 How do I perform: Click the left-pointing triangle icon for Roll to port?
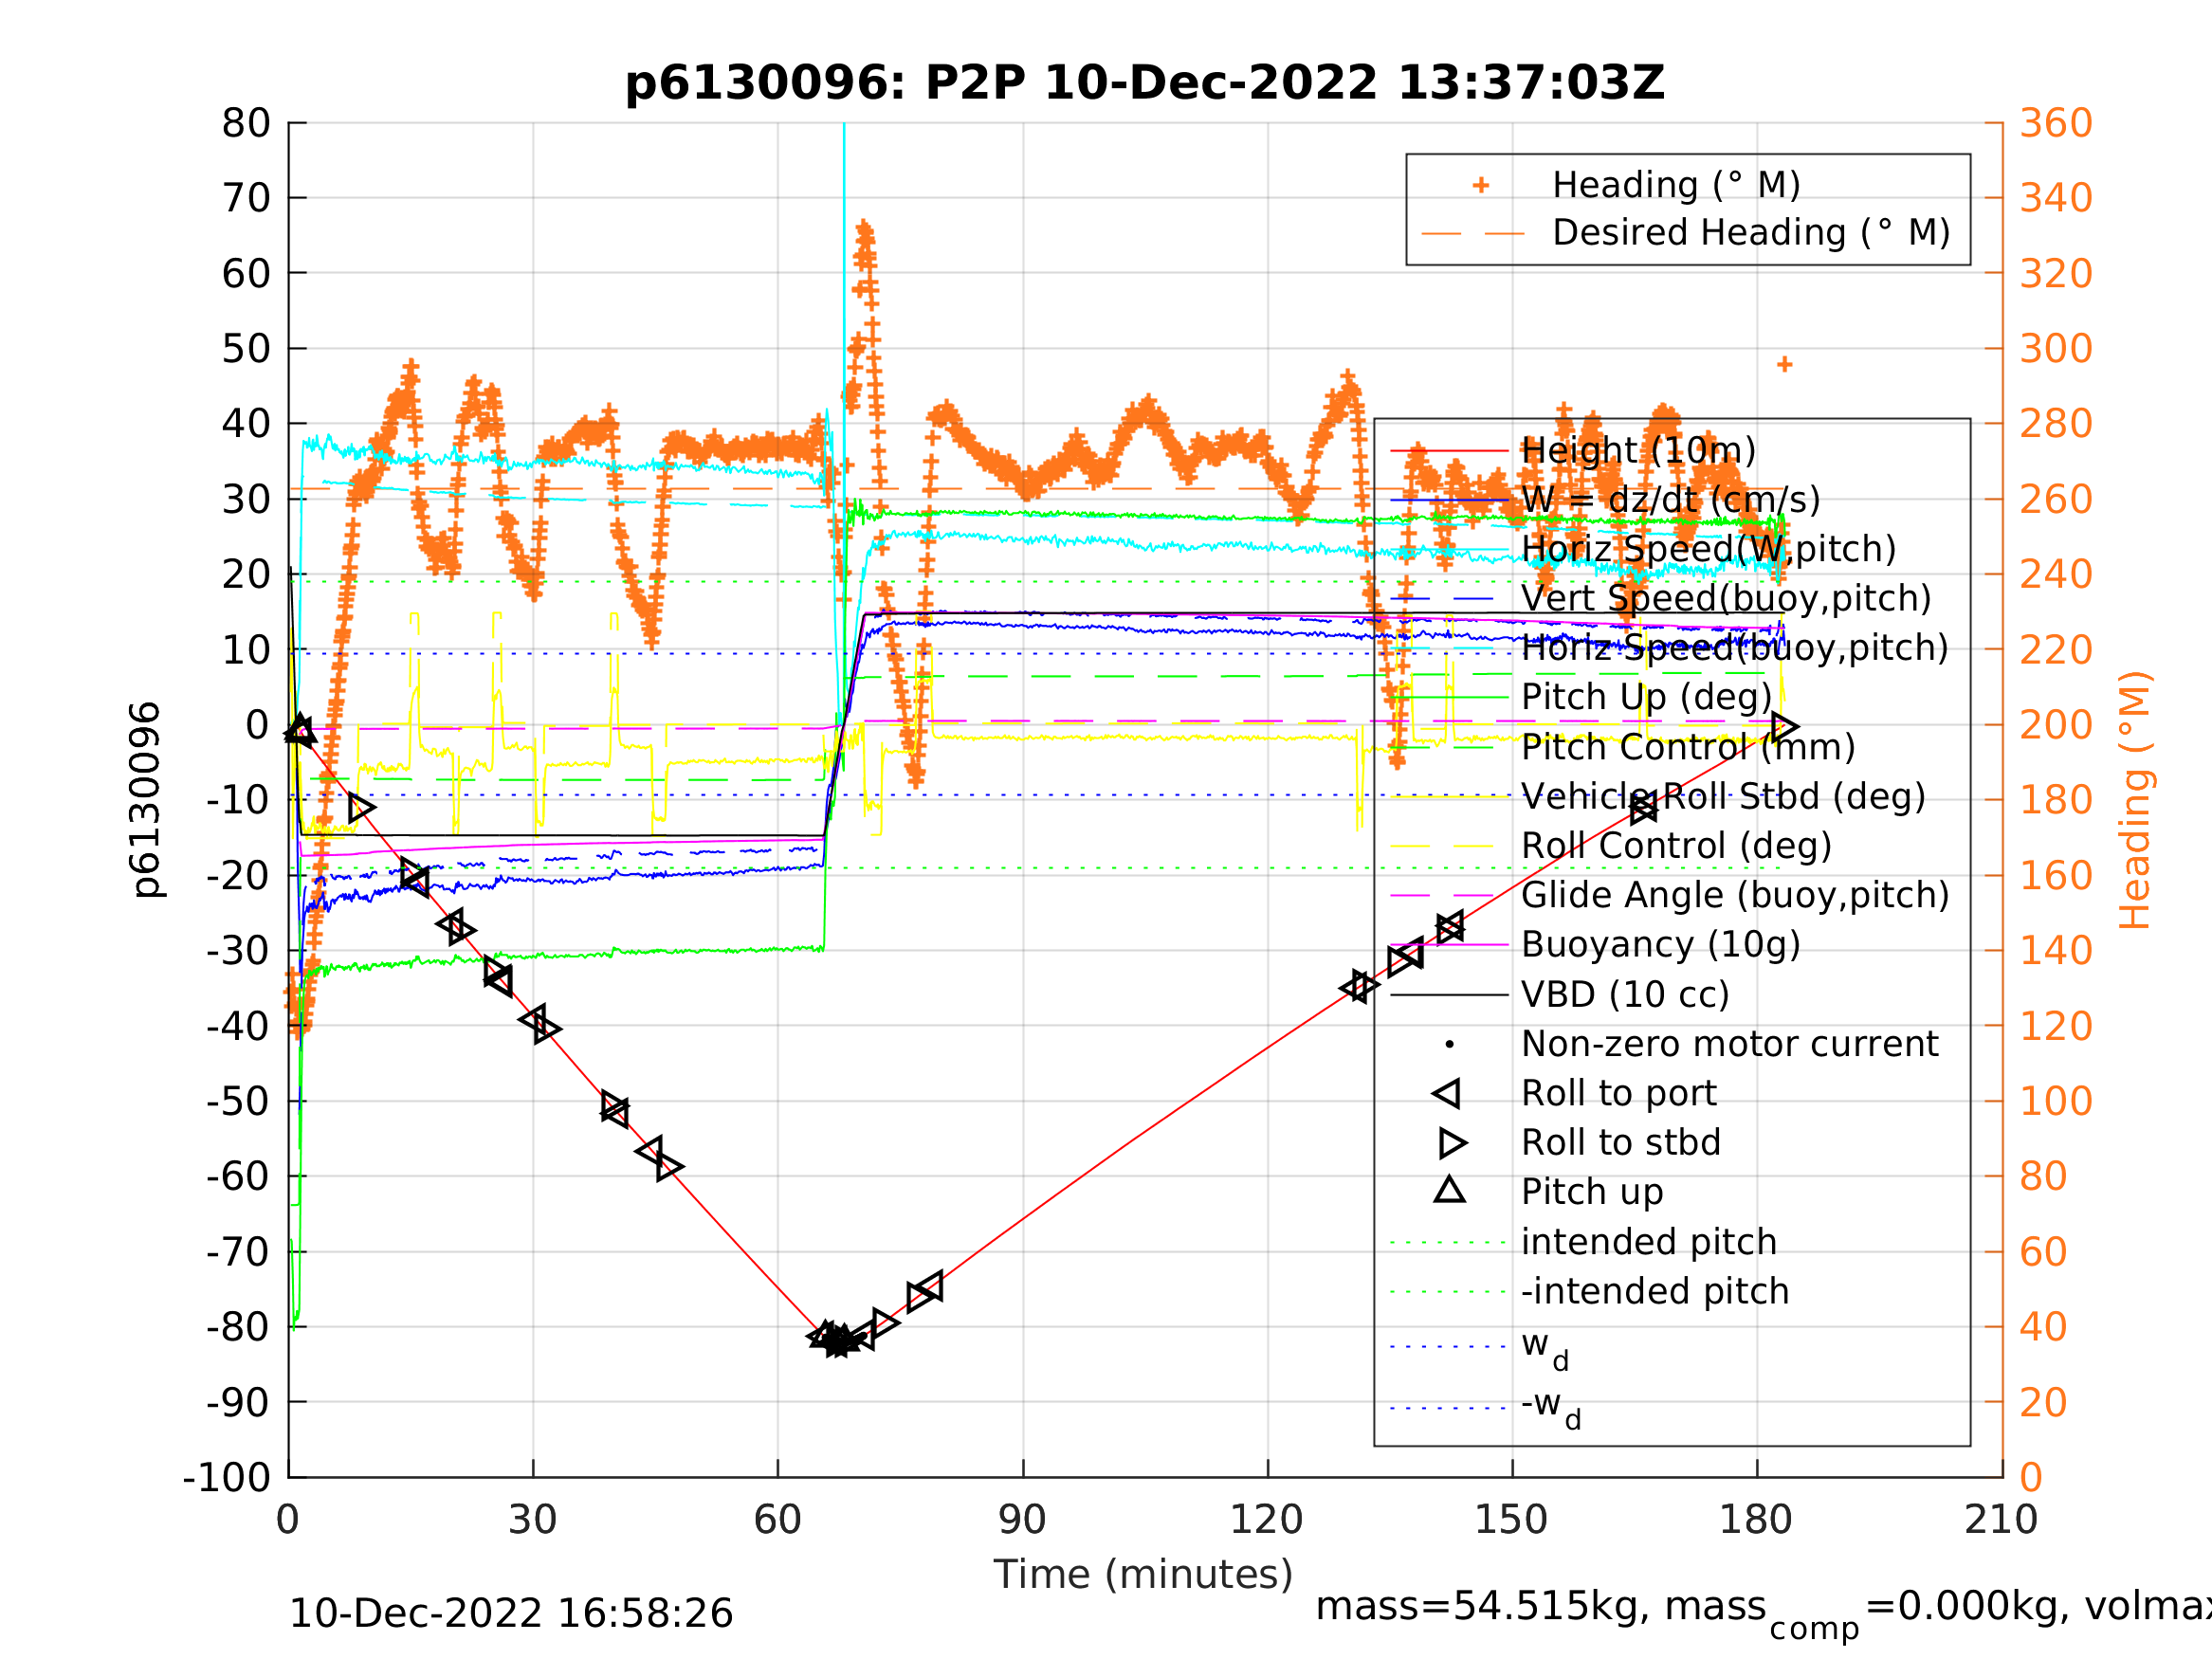click(1447, 1093)
